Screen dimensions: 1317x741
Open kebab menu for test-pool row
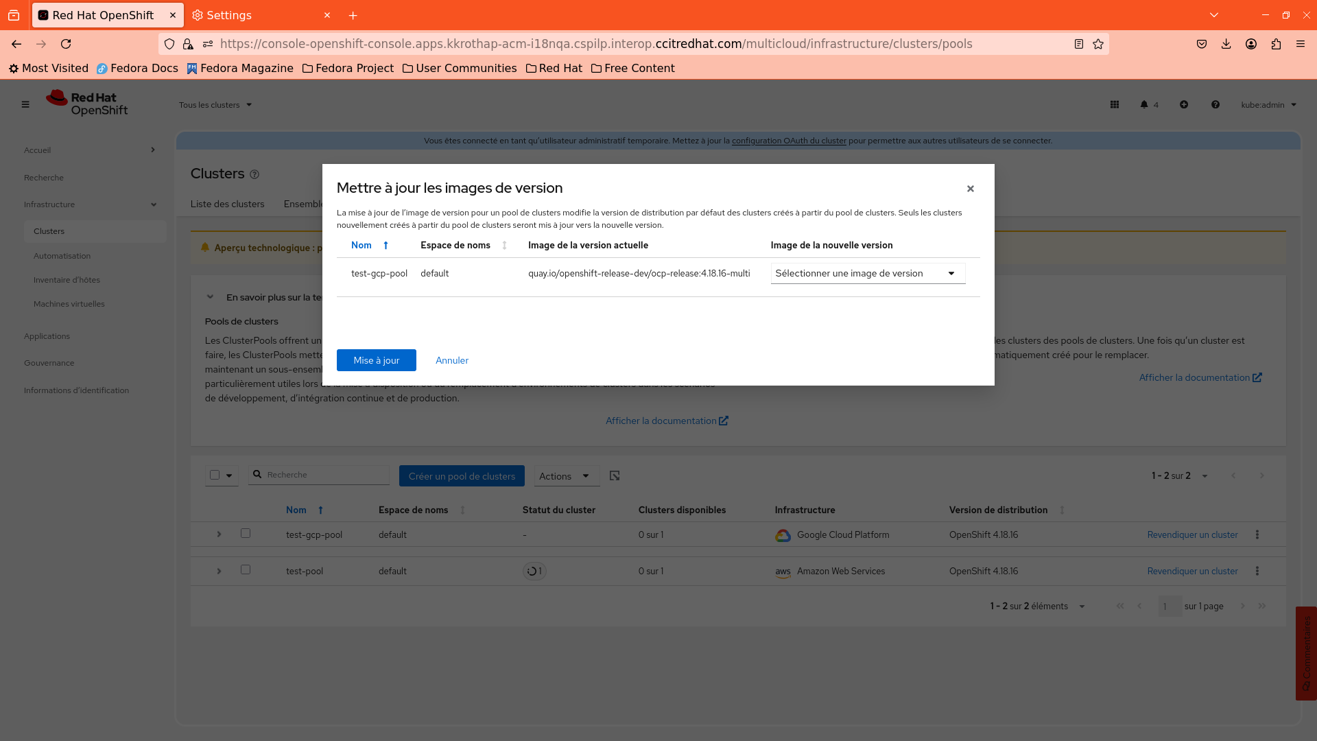(x=1257, y=571)
